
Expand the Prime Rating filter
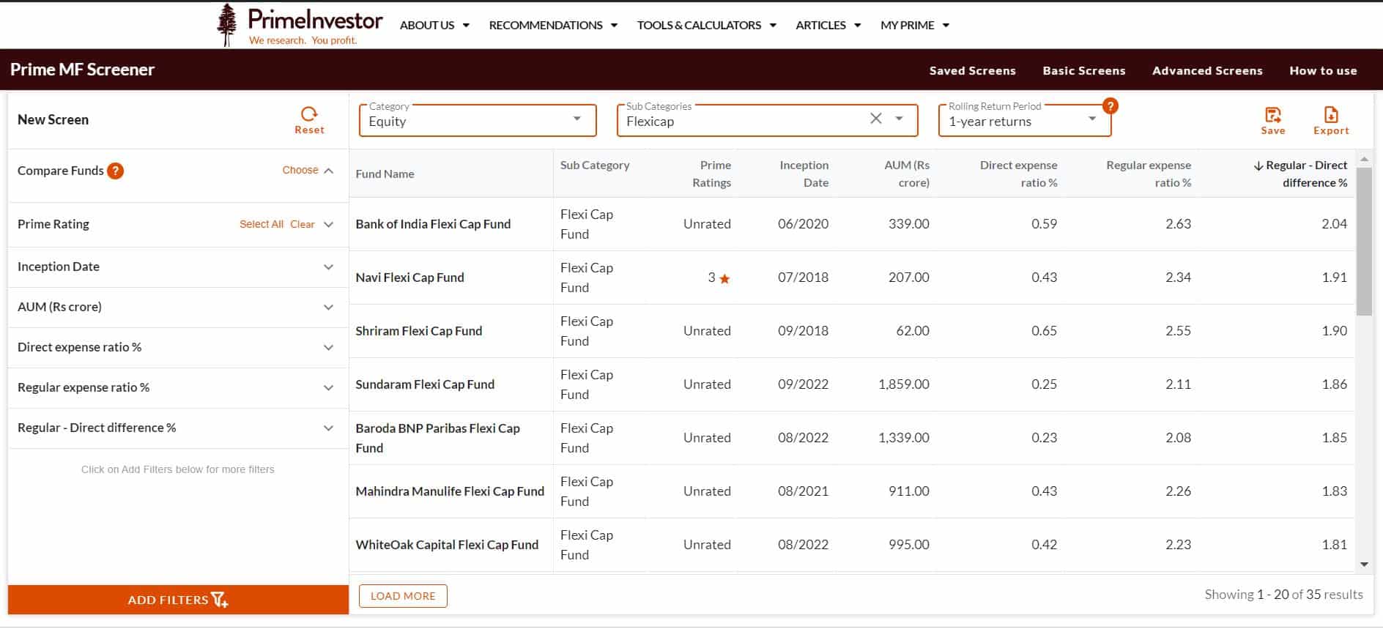point(329,225)
